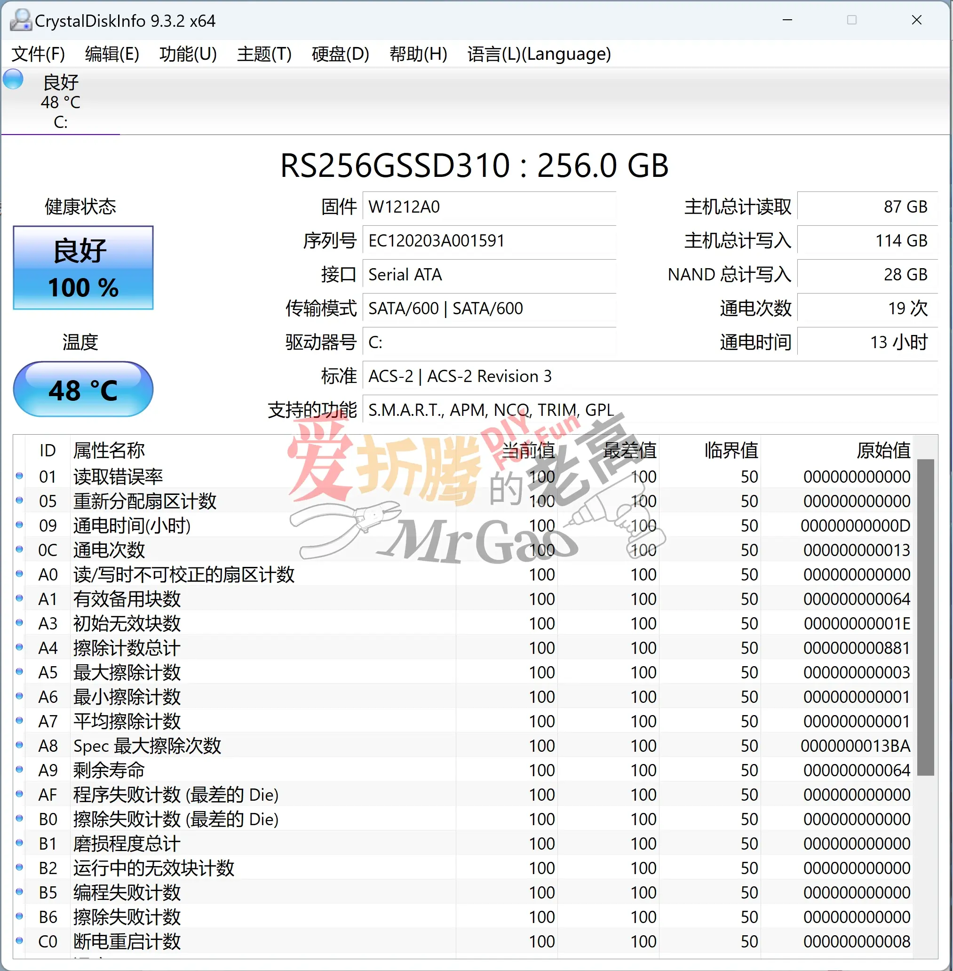The width and height of the screenshot is (953, 971).
Task: Click status dot of row AF
Action: pyautogui.click(x=19, y=794)
